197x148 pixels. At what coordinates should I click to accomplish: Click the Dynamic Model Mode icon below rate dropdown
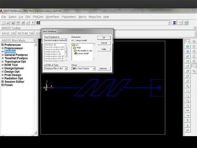[x=194, y=71]
